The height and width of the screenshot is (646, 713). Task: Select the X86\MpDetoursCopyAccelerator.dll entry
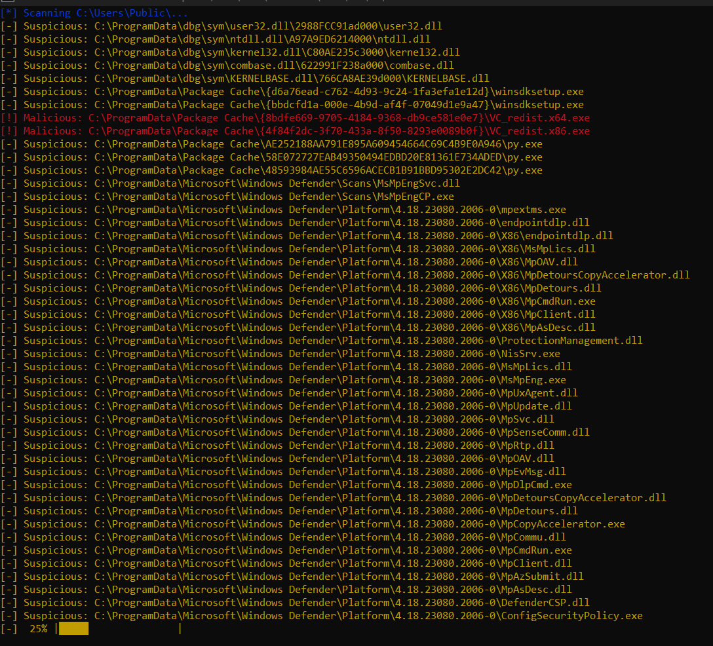345,275
